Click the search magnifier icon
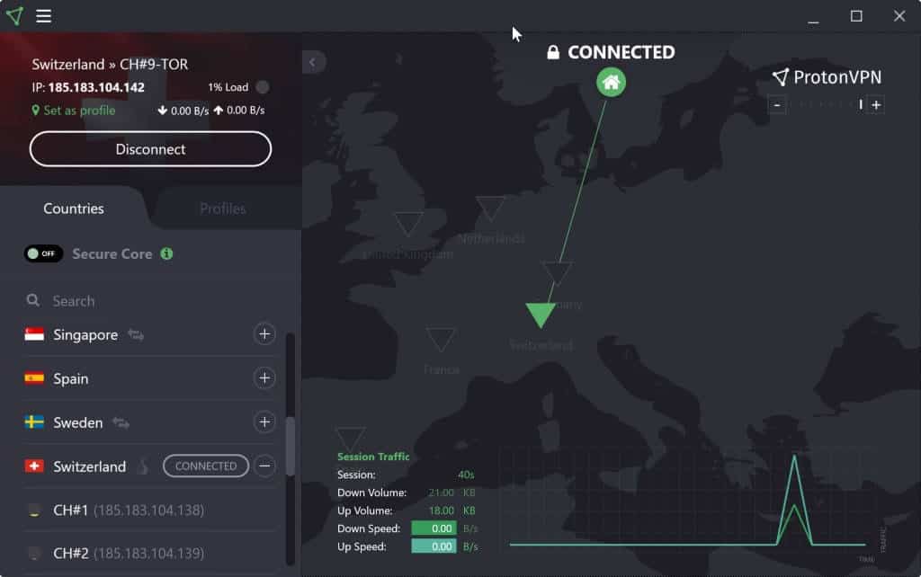Screen dimensions: 921x577 tap(32, 300)
